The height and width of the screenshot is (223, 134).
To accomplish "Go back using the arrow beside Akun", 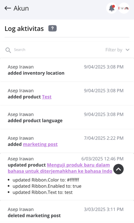I will (x=8, y=8).
